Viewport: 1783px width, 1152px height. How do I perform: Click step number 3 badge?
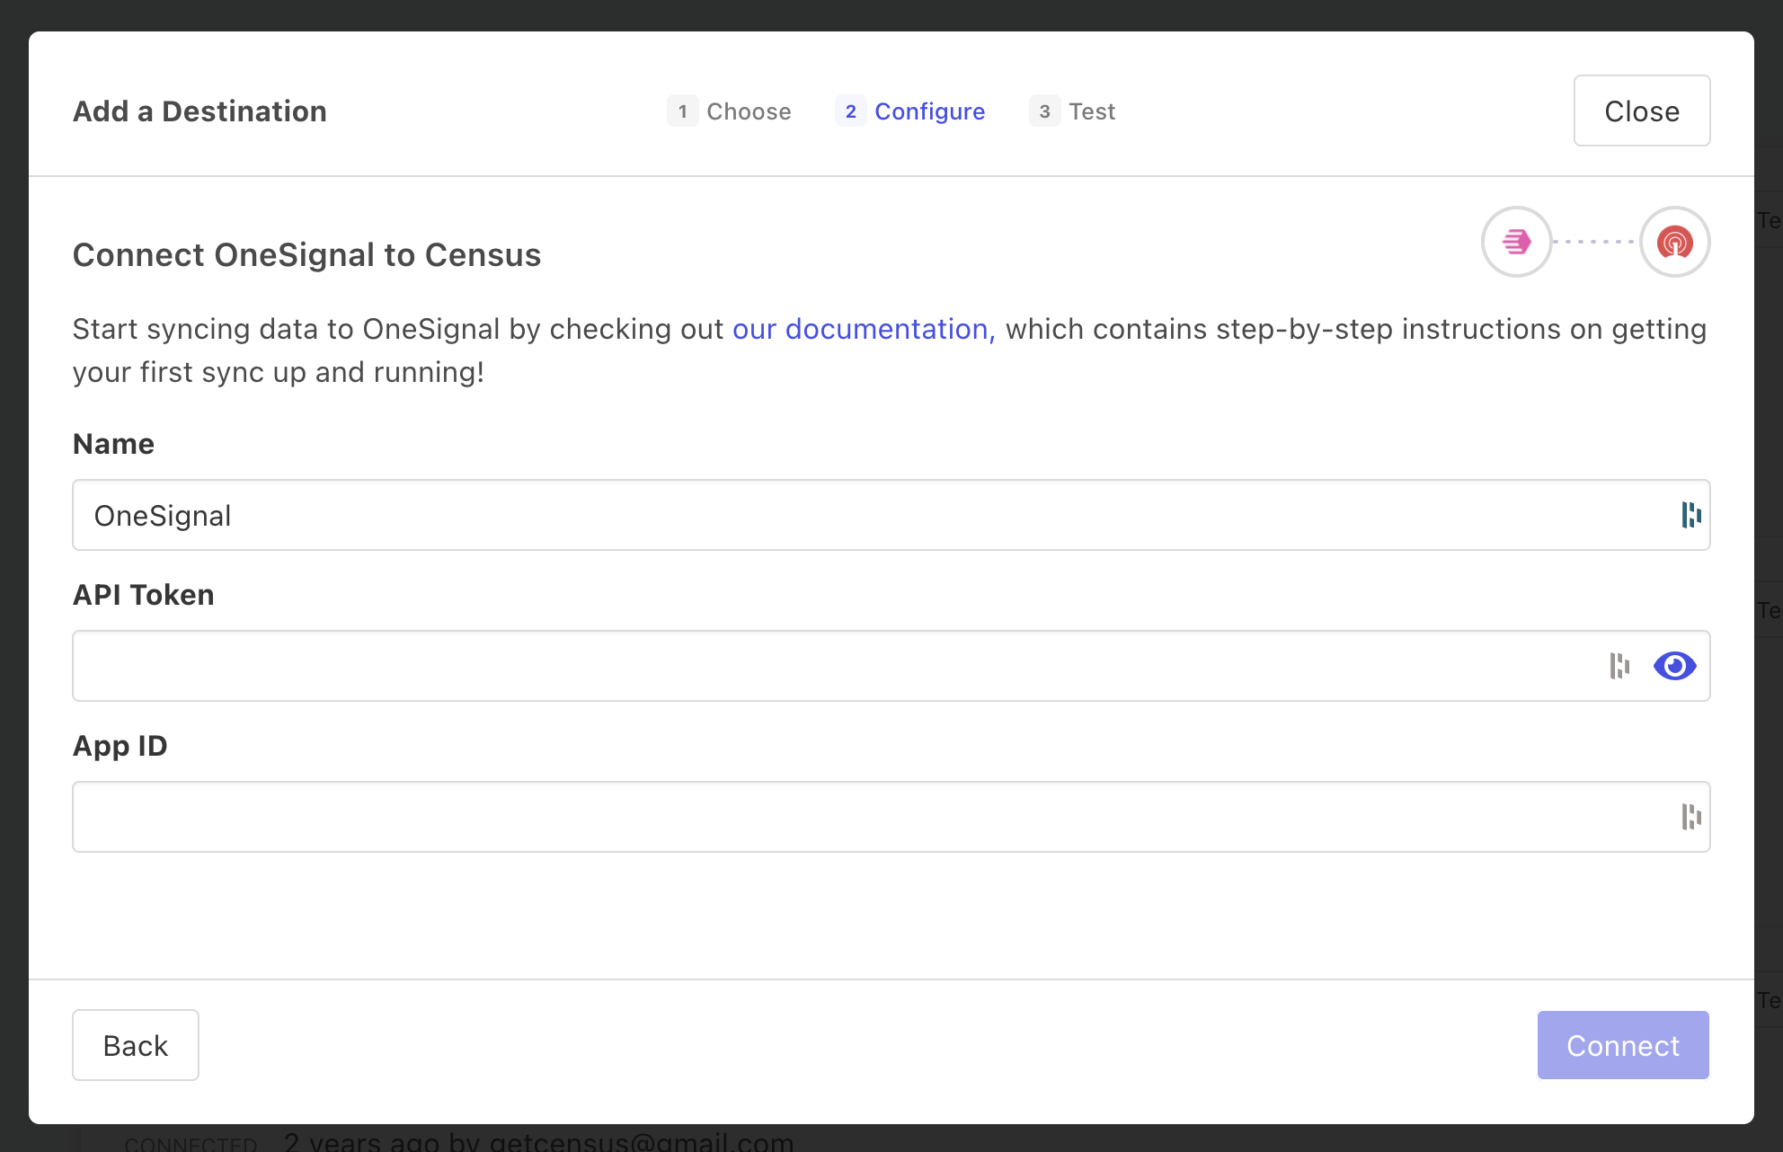click(x=1044, y=111)
